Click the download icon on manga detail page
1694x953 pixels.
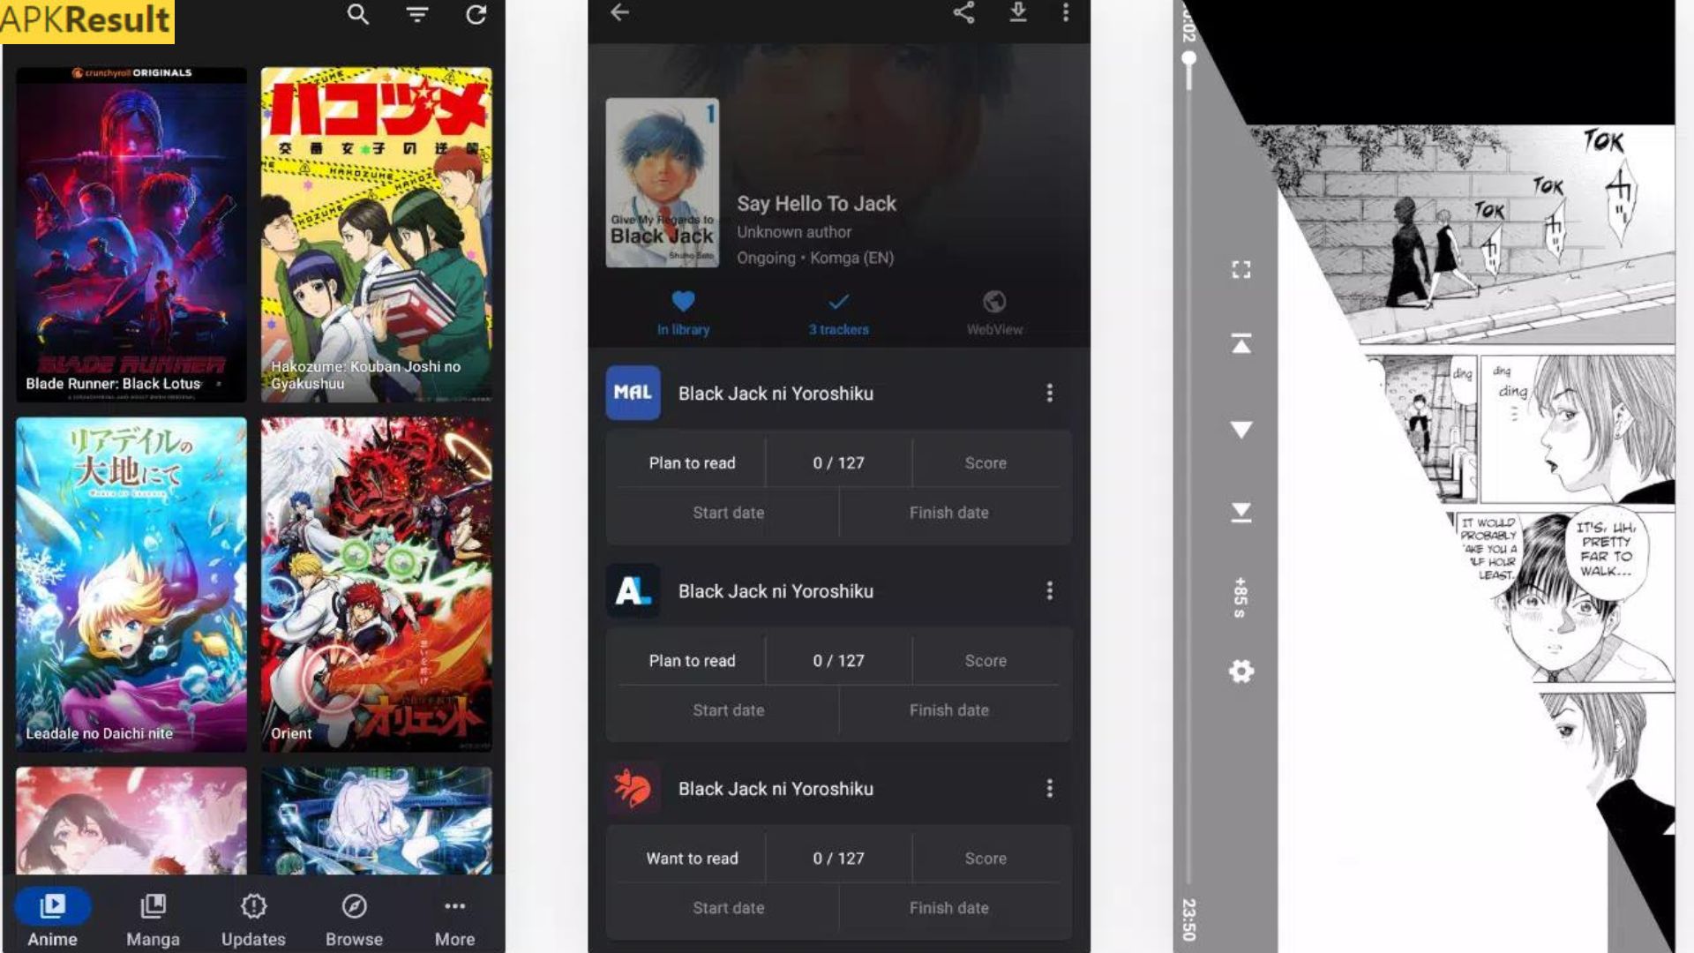(1016, 13)
